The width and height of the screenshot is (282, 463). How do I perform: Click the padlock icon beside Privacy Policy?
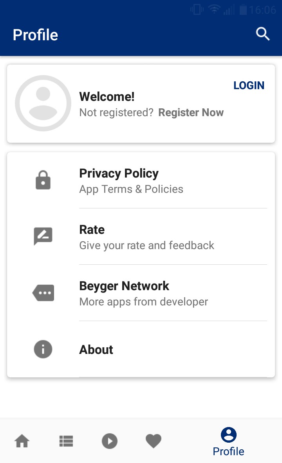(x=43, y=181)
